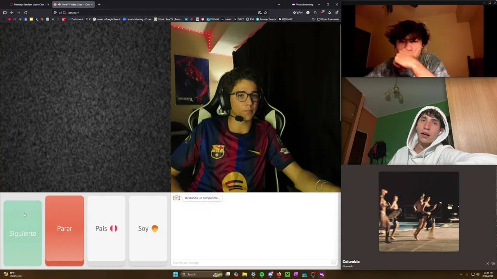Show more bookmarks with the overflow chevron
Screen dimensions: 497x279
coord(313,19)
